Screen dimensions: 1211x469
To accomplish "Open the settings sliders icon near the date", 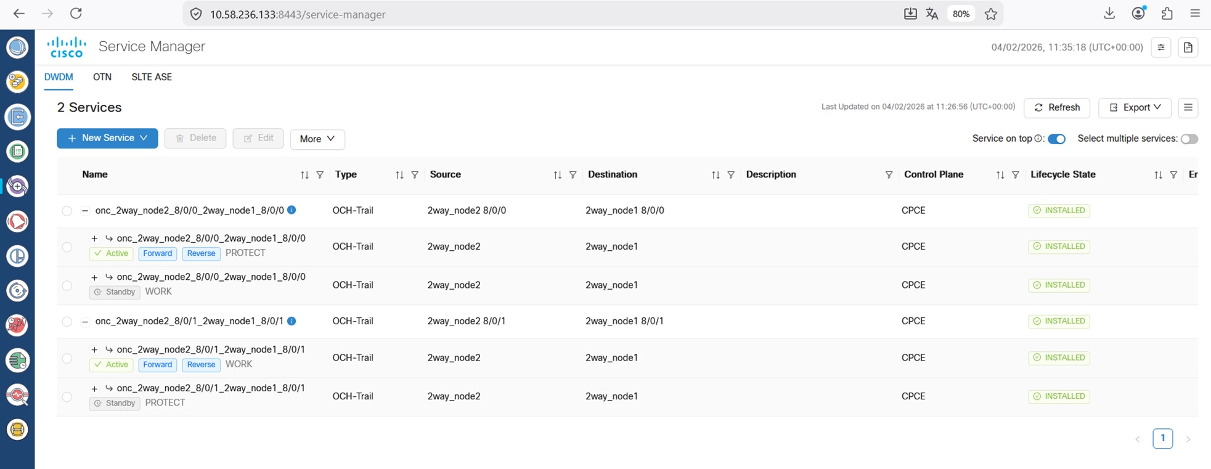I will [x=1161, y=47].
